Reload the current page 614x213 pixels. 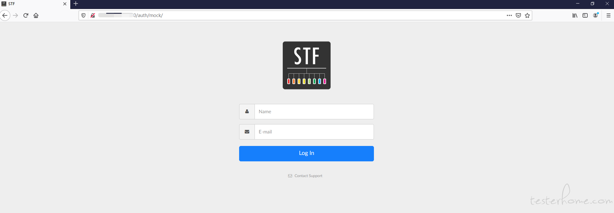point(26,15)
